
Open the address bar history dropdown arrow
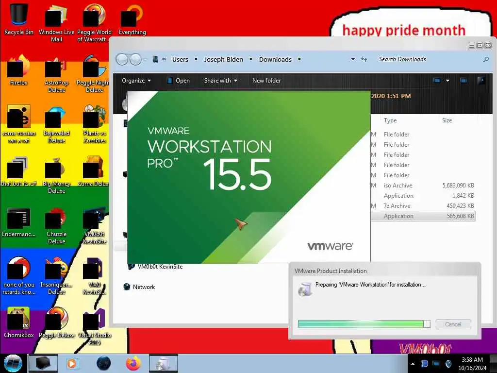(x=353, y=59)
